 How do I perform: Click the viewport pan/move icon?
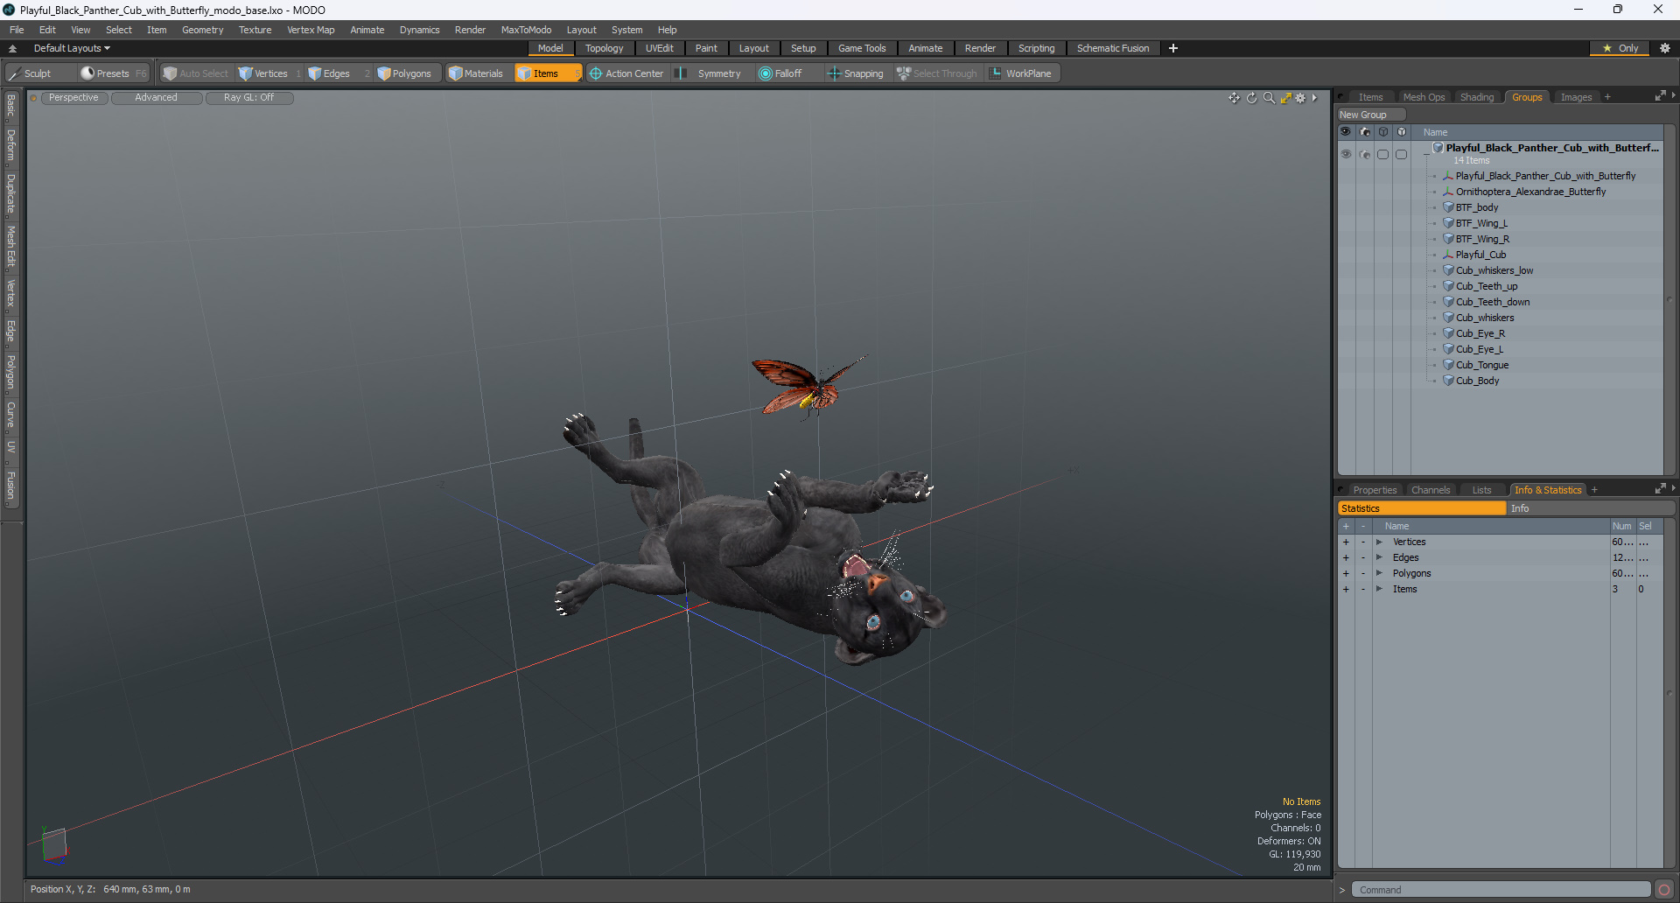[x=1234, y=98]
